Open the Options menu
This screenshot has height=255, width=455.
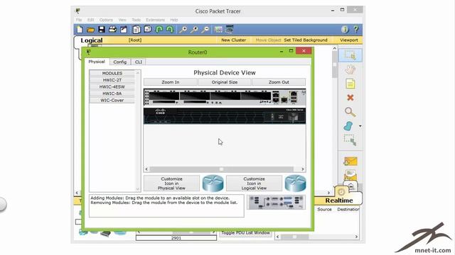[106, 20]
